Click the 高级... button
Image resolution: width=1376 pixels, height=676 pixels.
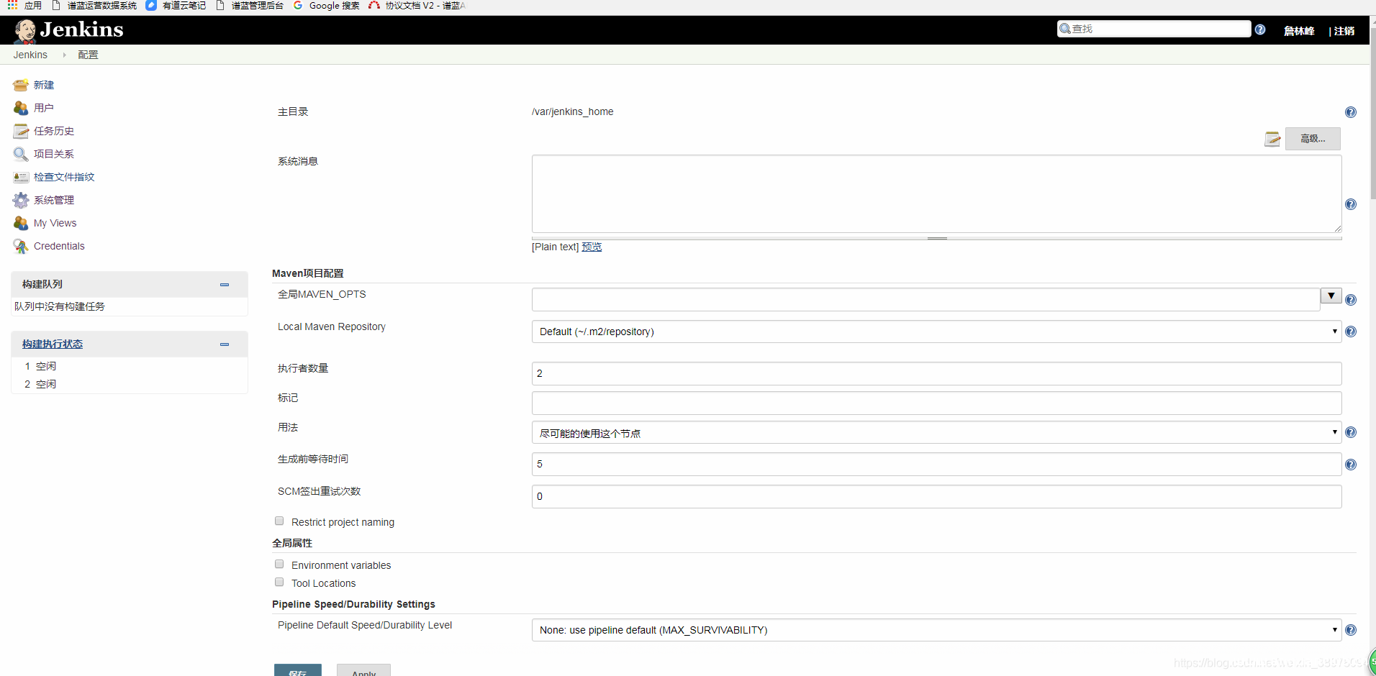pos(1312,138)
